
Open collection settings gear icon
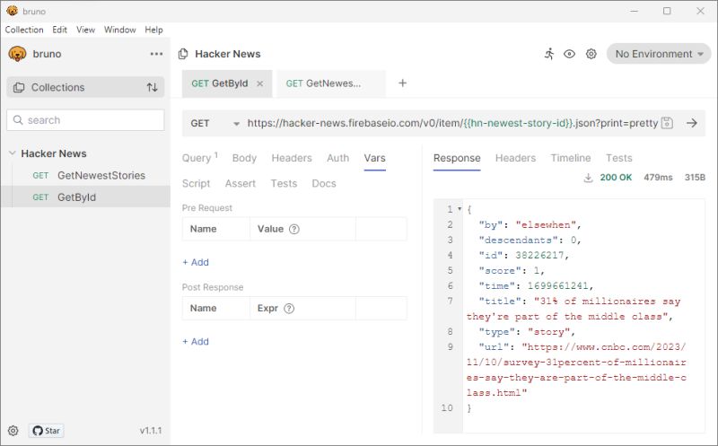(591, 54)
